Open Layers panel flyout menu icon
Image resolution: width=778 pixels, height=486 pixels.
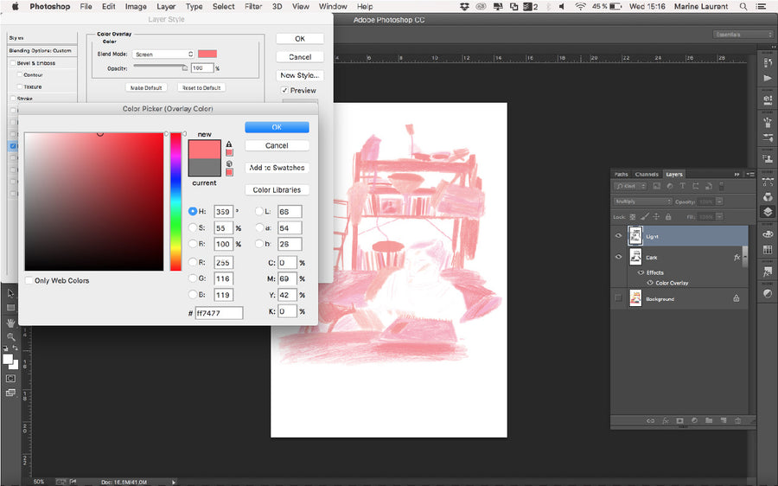coord(750,174)
